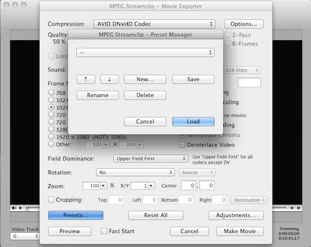Open the Zoom percent dropdown arrow
The image size is (311, 247).
click(x=103, y=186)
